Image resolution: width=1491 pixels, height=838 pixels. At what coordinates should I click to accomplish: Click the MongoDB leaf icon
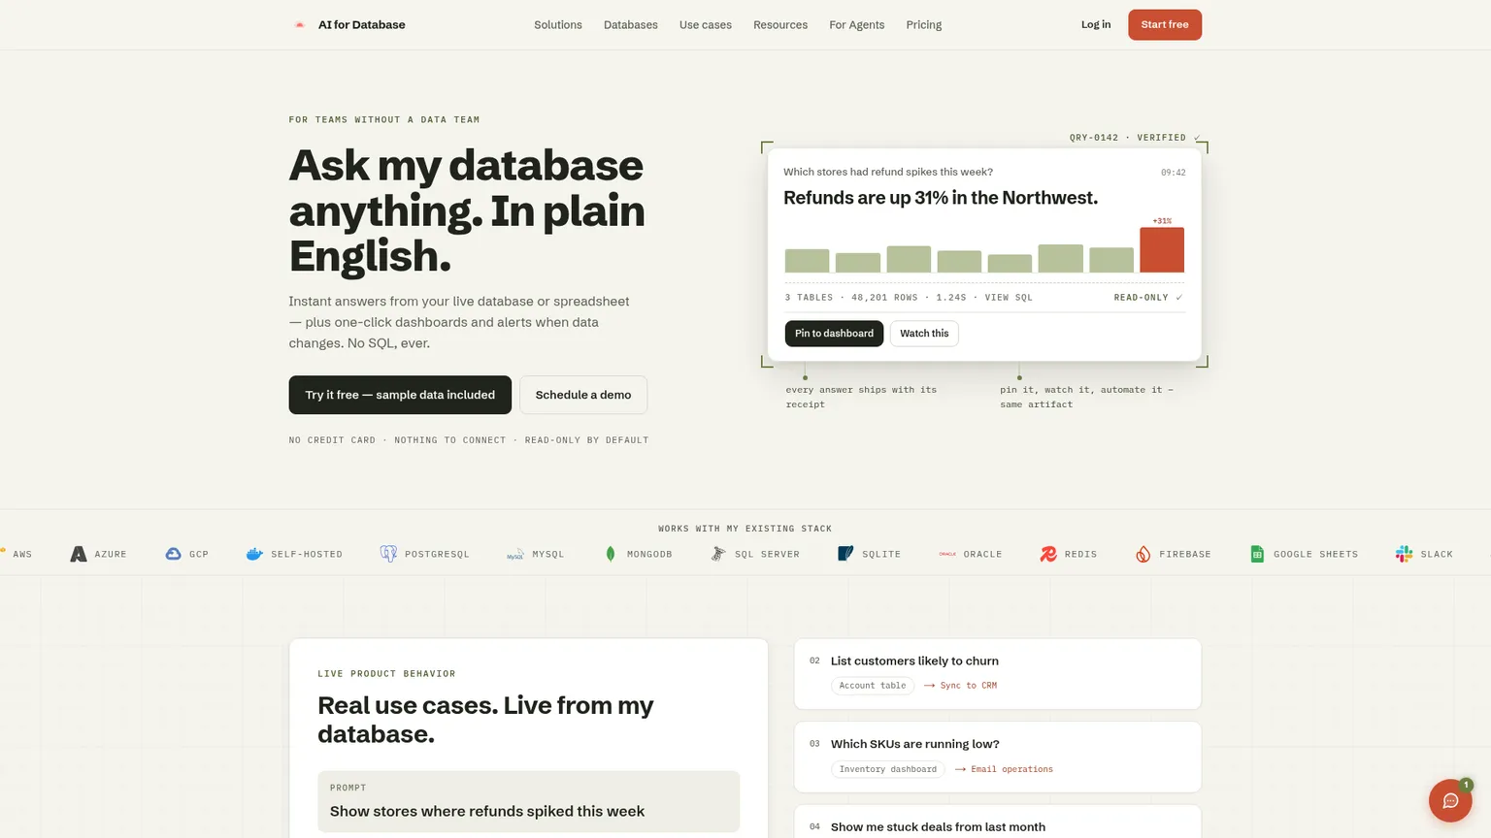pos(611,554)
